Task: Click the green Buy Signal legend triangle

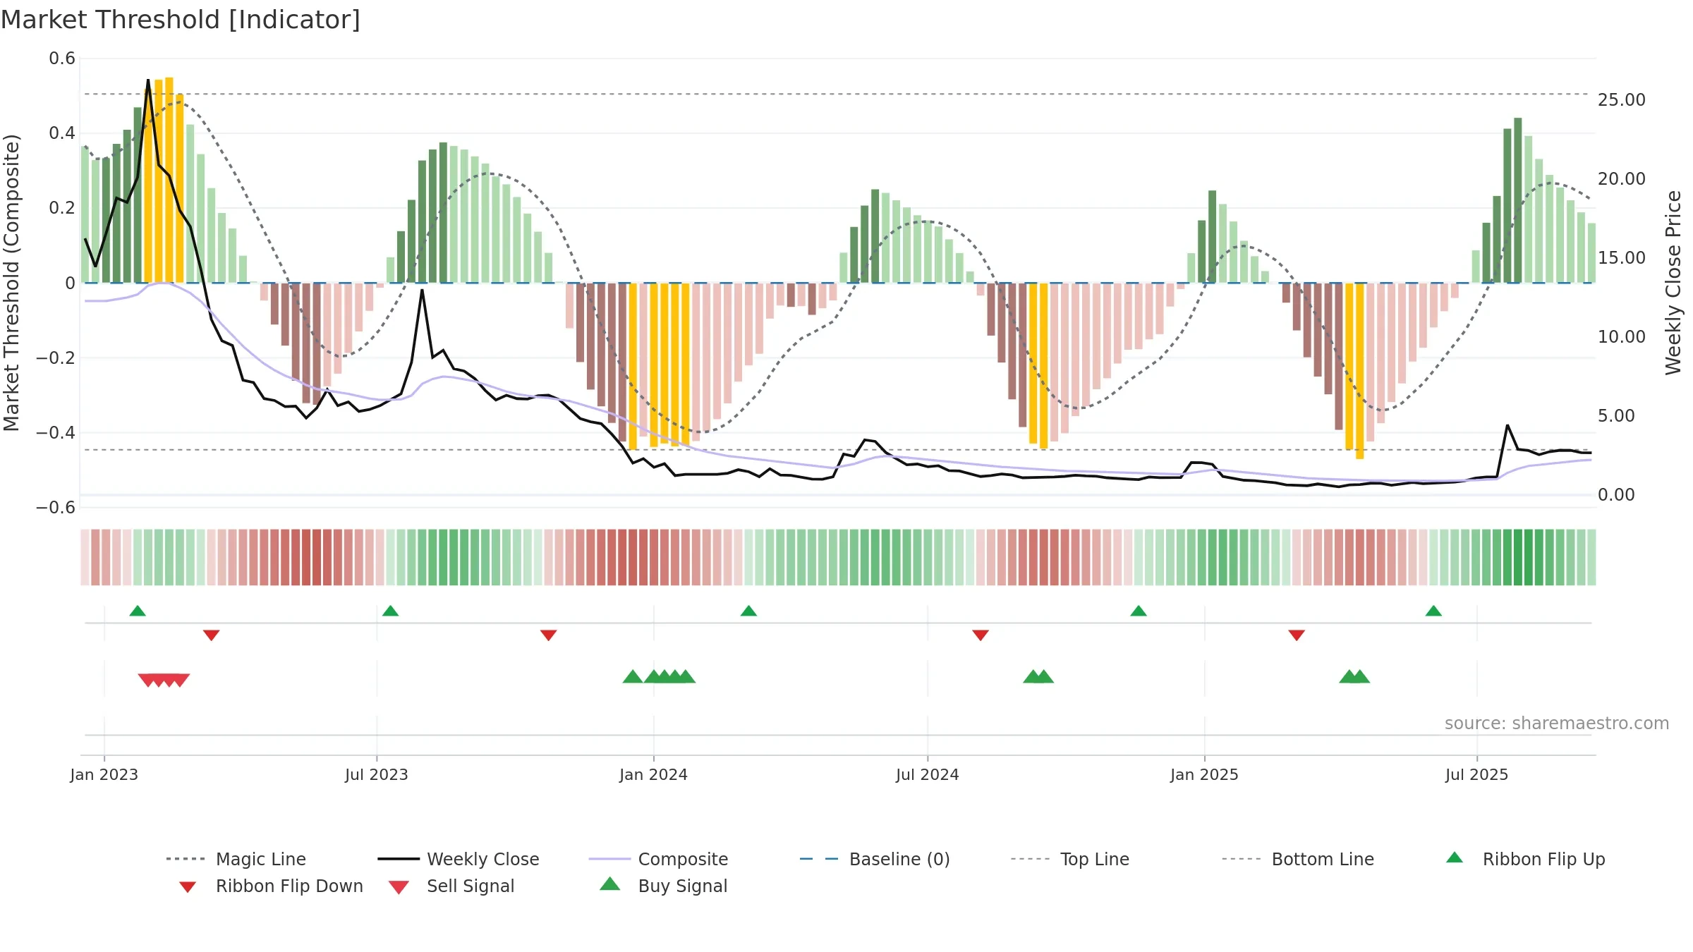Action: coord(609,884)
